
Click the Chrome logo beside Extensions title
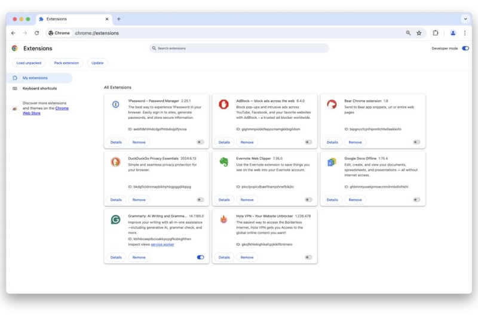[x=14, y=48]
